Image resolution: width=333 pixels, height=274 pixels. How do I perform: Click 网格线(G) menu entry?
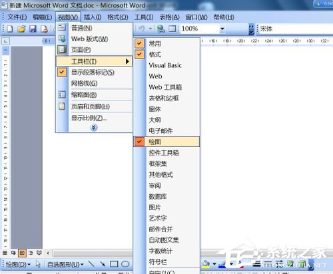95,83
